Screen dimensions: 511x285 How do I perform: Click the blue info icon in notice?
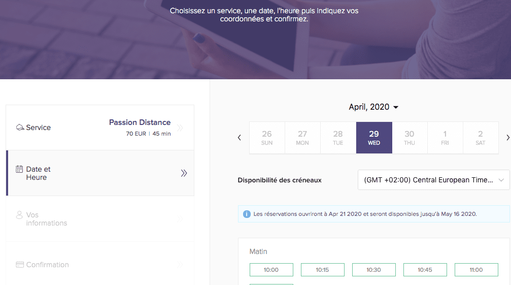(247, 214)
